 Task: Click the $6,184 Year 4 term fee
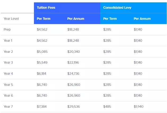42,74
